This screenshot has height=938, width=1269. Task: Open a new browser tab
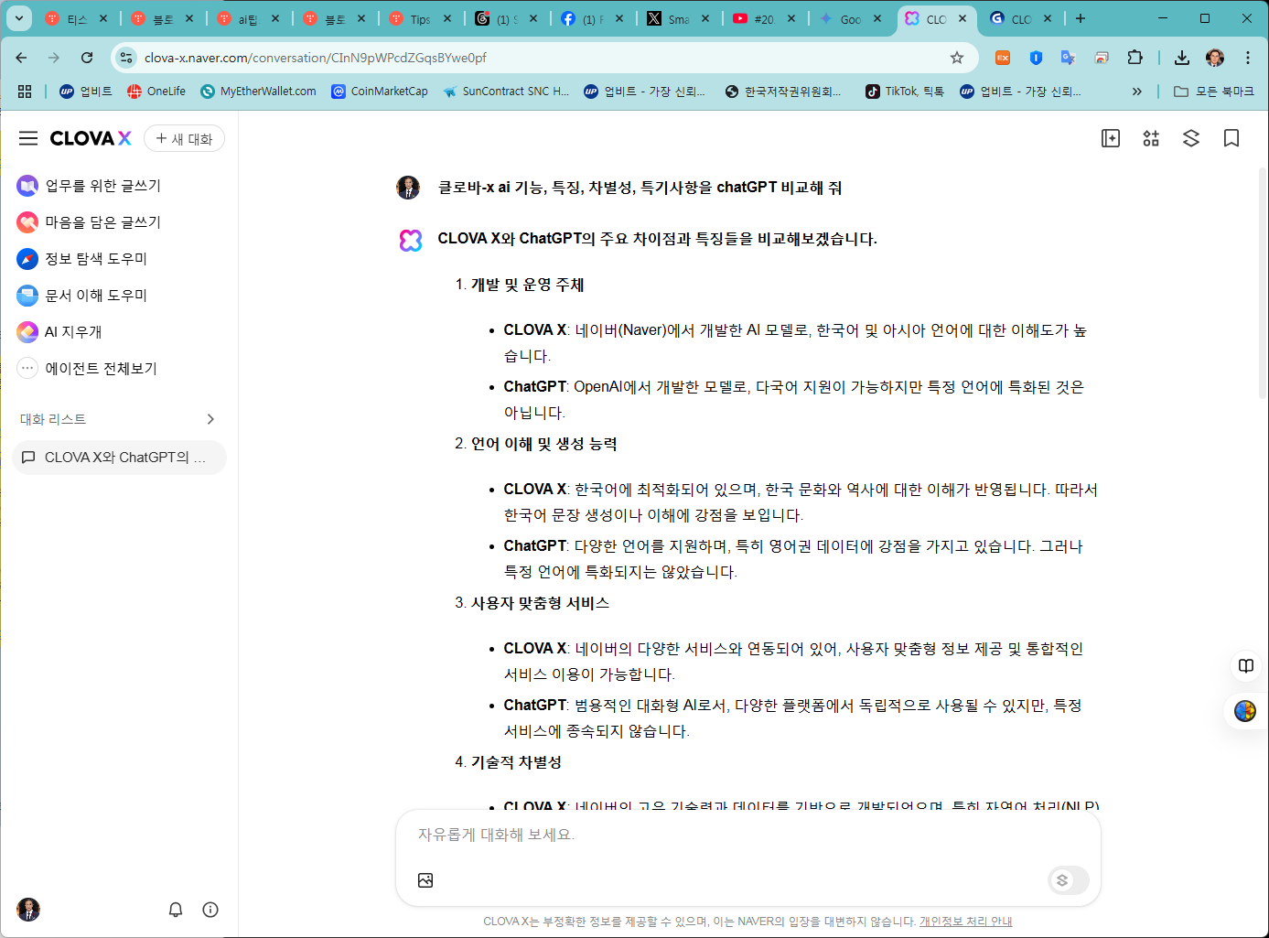click(x=1081, y=18)
